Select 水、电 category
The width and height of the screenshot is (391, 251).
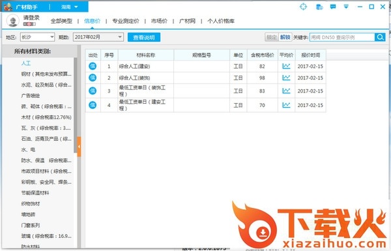point(28,150)
